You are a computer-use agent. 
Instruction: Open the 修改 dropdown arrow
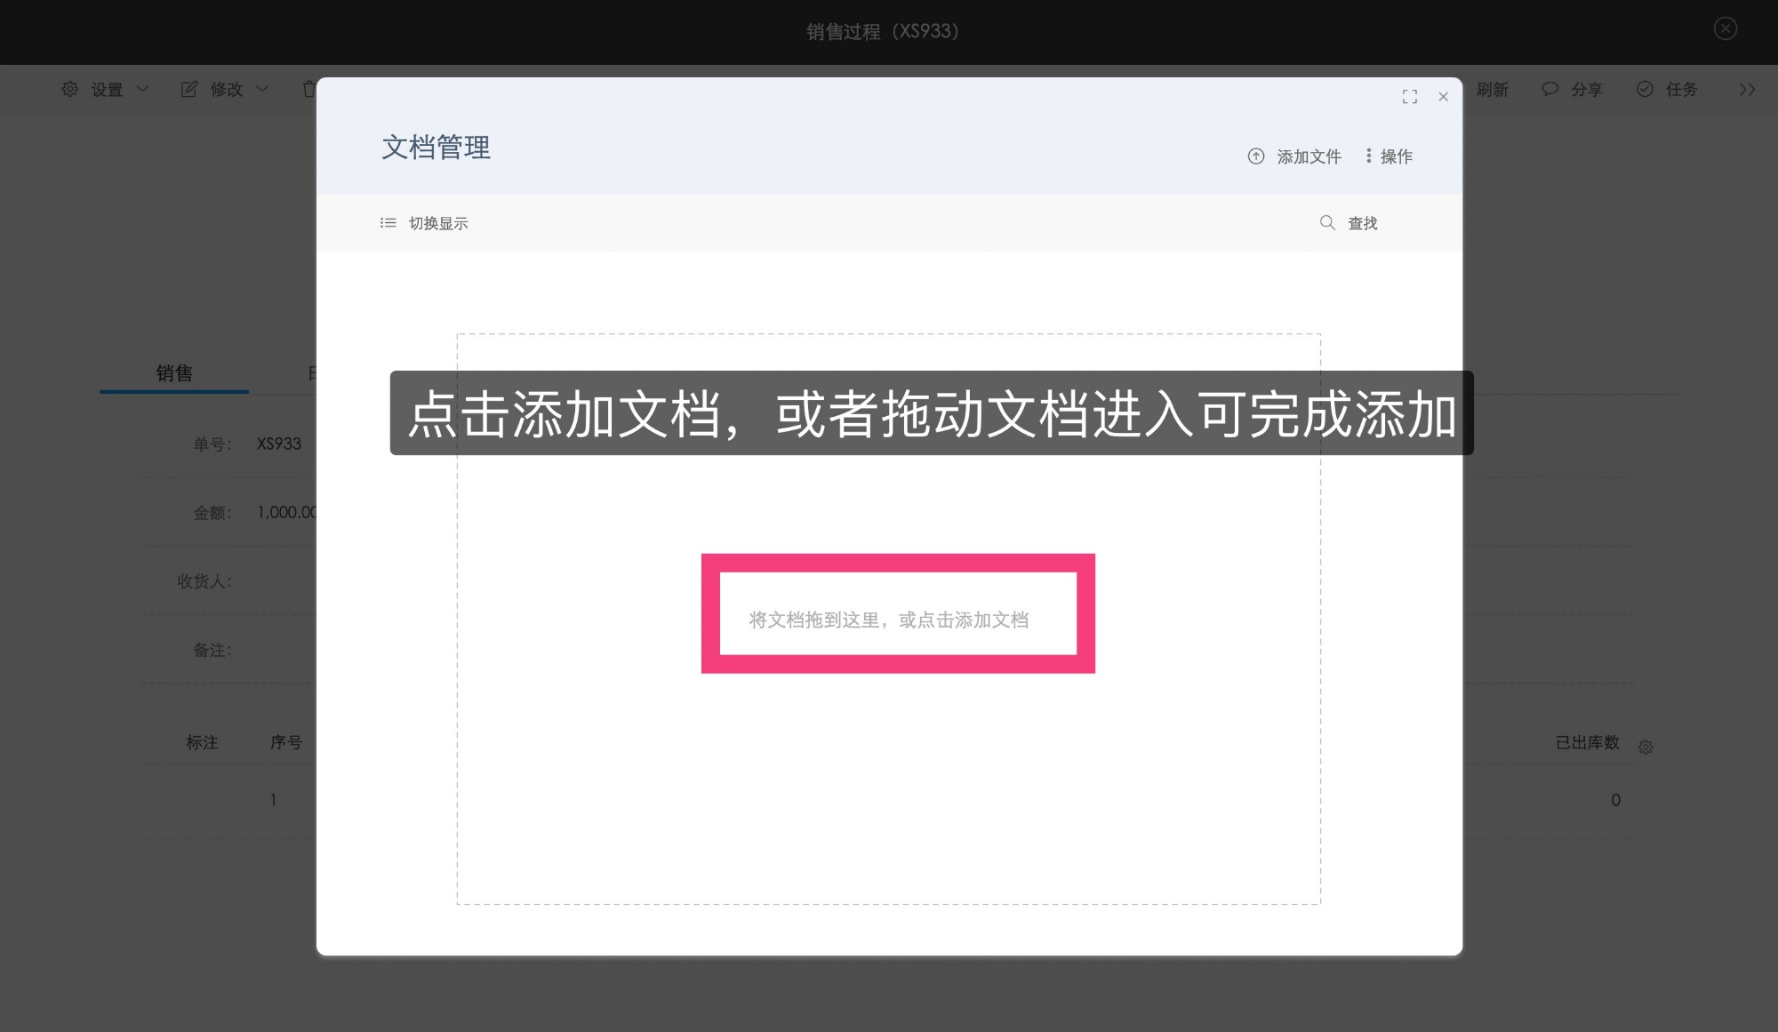(x=262, y=89)
